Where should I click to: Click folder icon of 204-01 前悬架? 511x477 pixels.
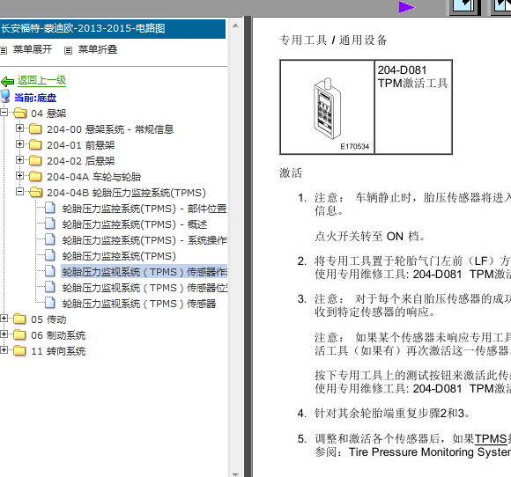35,145
